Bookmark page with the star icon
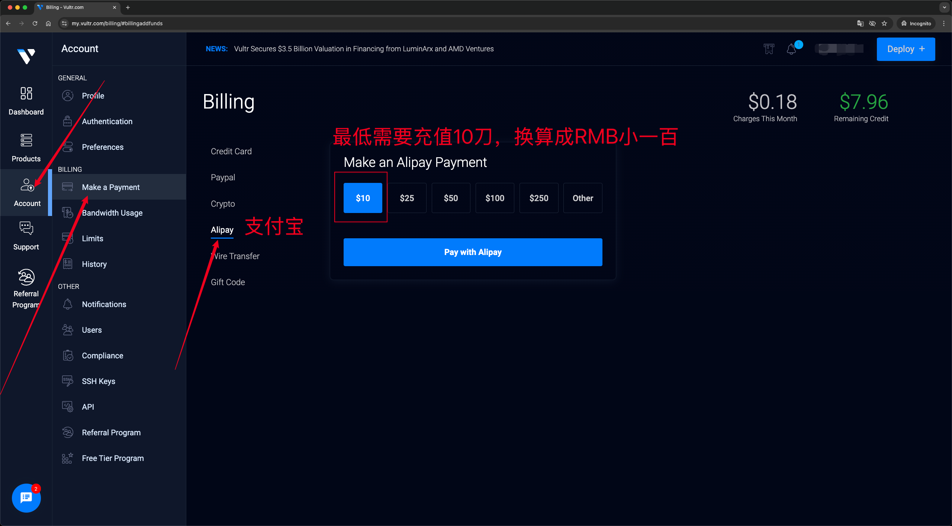Viewport: 952px width, 526px height. tap(884, 23)
